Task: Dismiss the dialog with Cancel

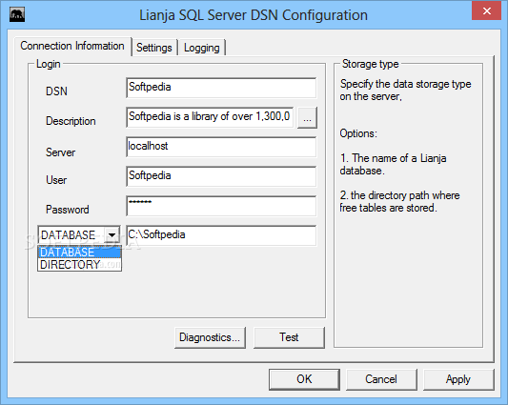Action: click(381, 379)
